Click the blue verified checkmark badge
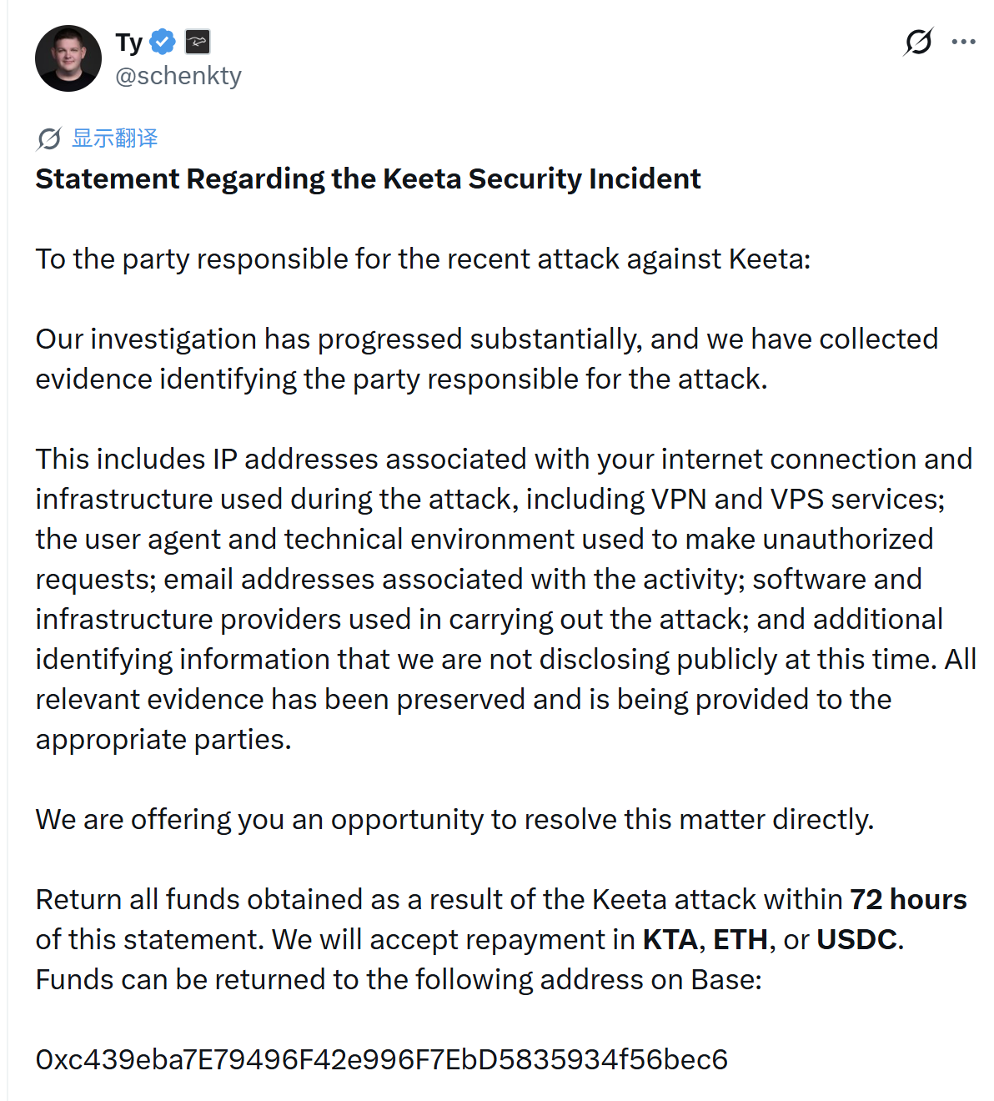The image size is (994, 1101). click(x=163, y=42)
